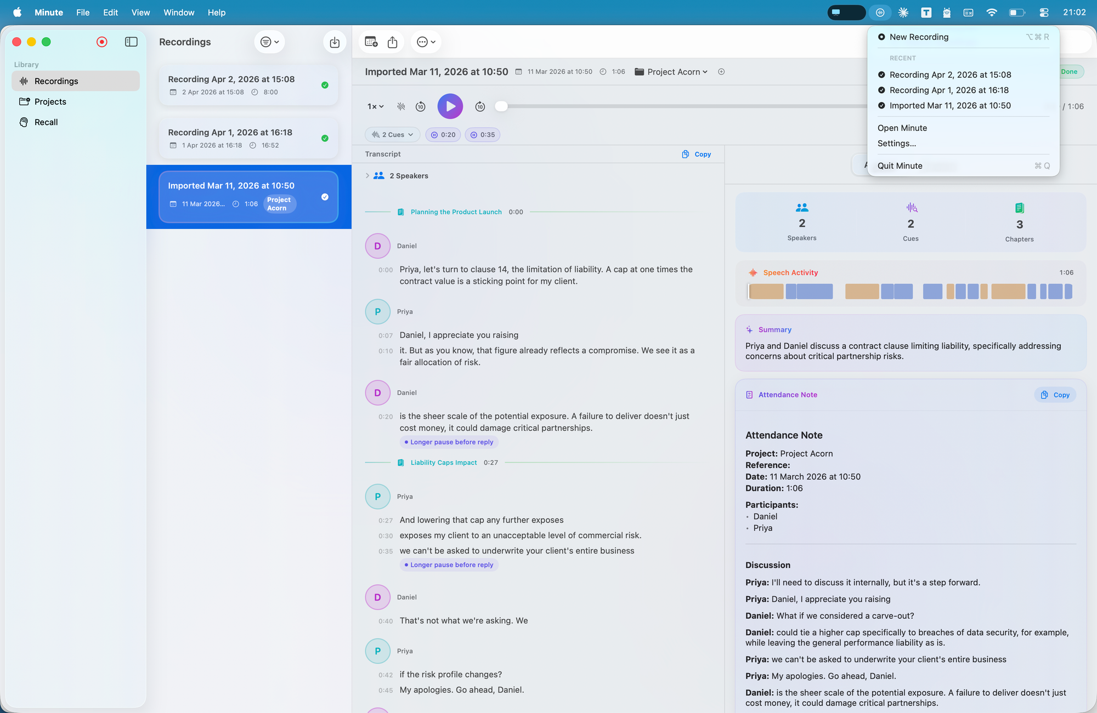Screen dimensions: 1097x713
Task: Expand the 2 Cues dropdown
Action: [392, 135]
